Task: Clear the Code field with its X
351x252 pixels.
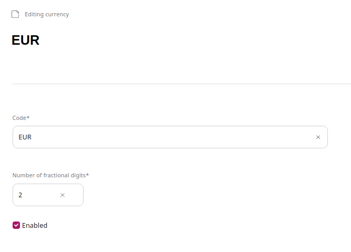Action: [318, 137]
